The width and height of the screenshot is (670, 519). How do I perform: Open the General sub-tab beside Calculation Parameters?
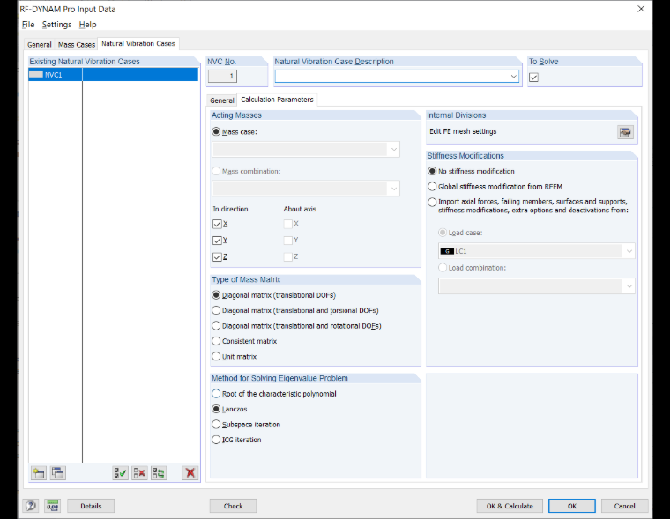(x=222, y=100)
